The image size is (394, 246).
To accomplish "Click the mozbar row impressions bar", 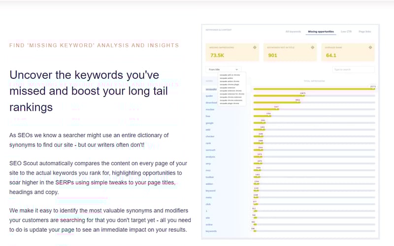I will (x=266, y=109).
